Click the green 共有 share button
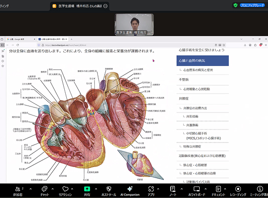This screenshot has height=198, width=268. coord(87,191)
